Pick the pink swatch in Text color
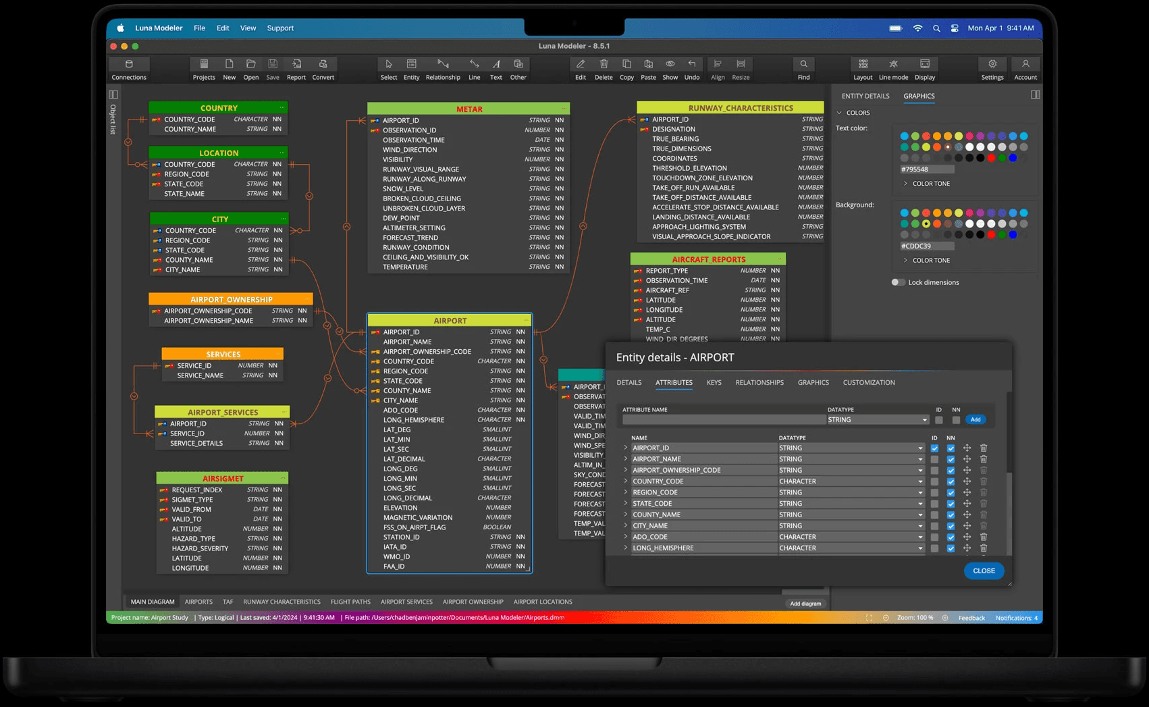The image size is (1149, 707). point(969,136)
